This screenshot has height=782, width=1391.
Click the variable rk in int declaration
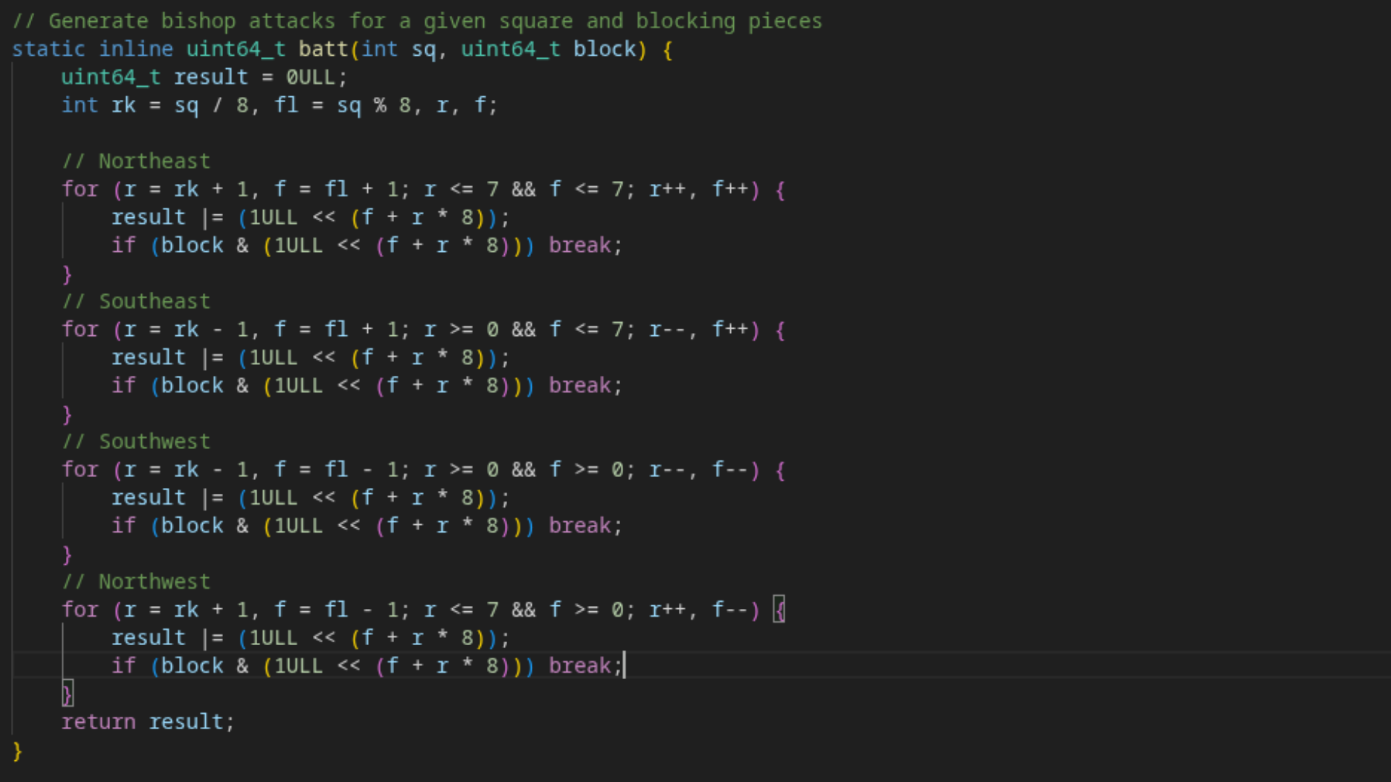[x=124, y=106]
